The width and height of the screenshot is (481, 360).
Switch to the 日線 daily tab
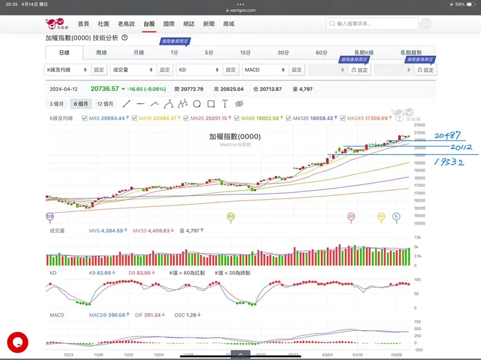(64, 53)
